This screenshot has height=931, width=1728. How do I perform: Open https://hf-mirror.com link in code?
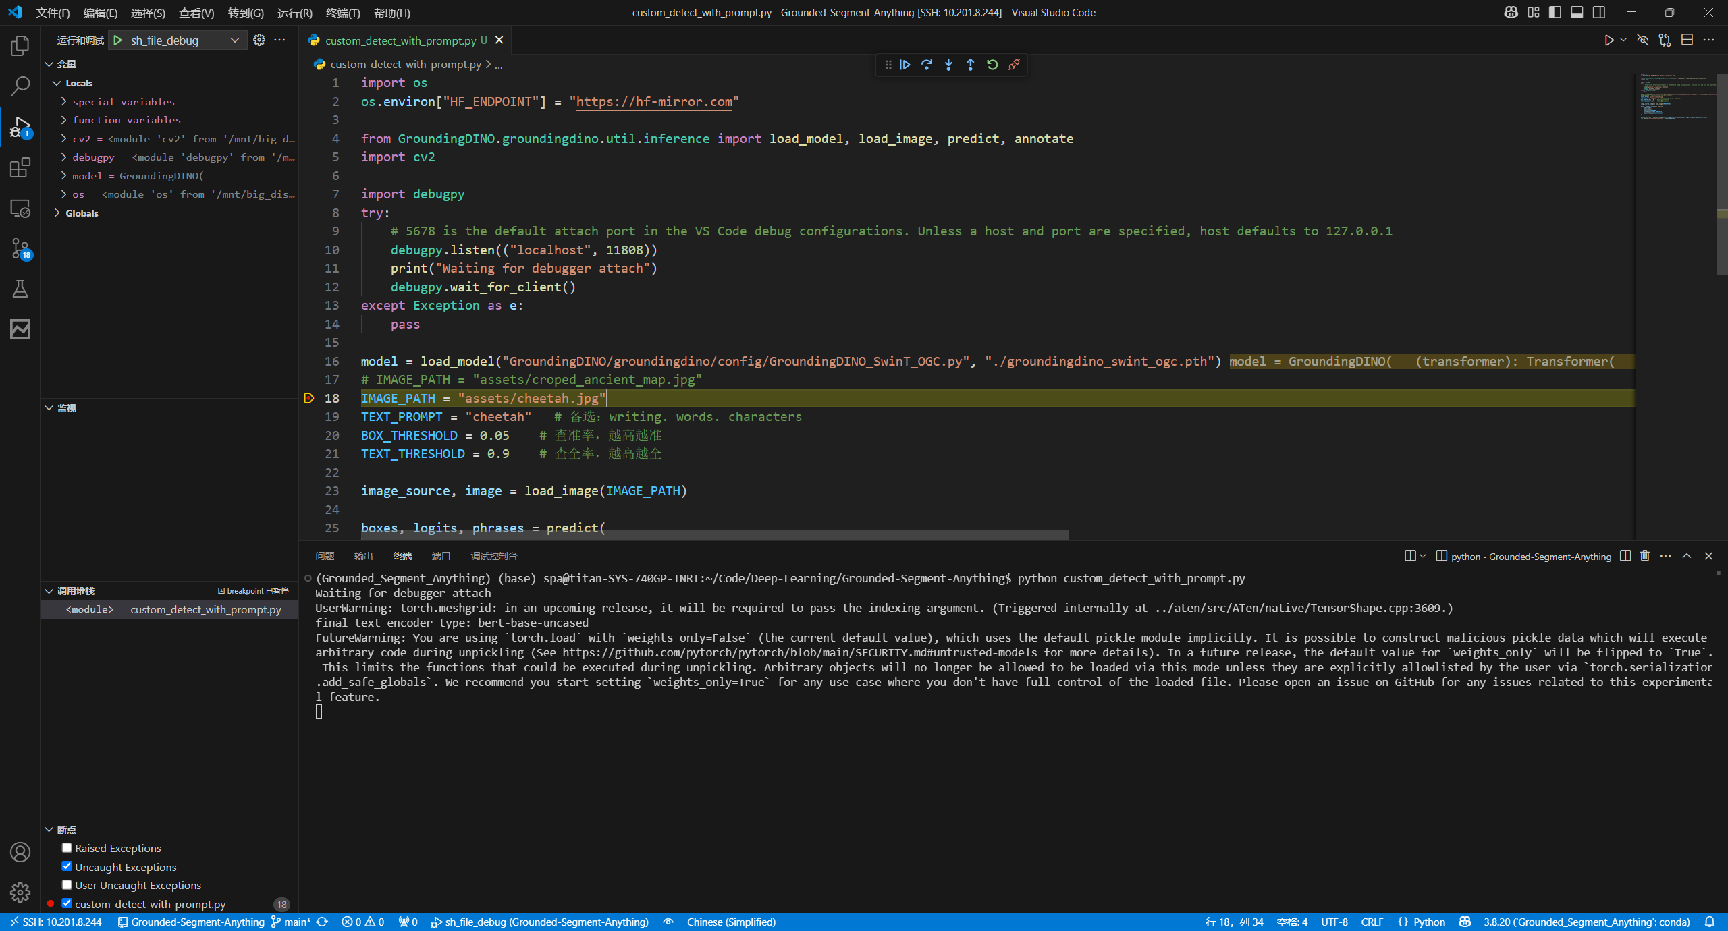654,102
